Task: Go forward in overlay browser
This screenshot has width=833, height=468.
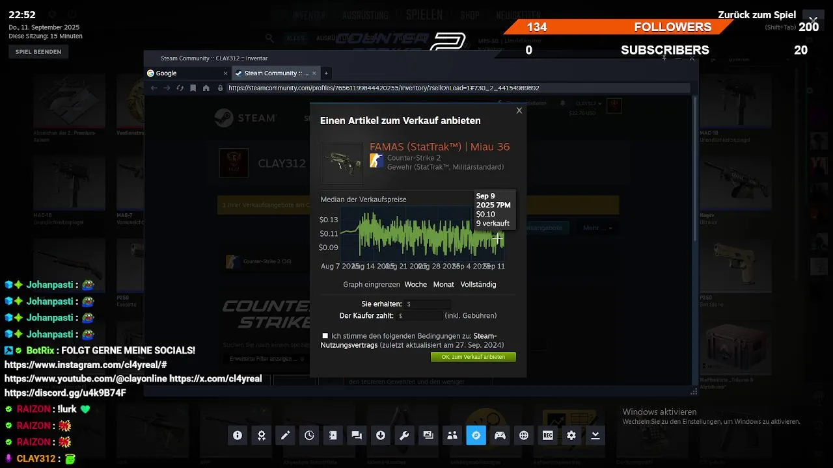Action: [x=167, y=88]
